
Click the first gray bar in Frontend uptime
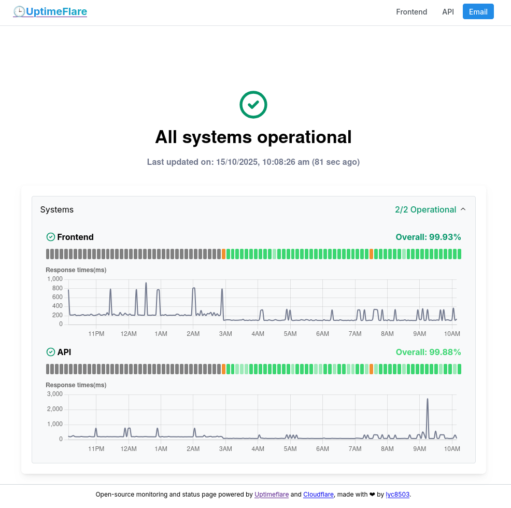[48, 254]
